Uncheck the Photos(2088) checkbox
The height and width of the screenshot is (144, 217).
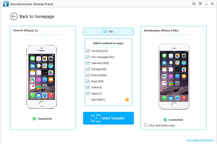tap(88, 75)
